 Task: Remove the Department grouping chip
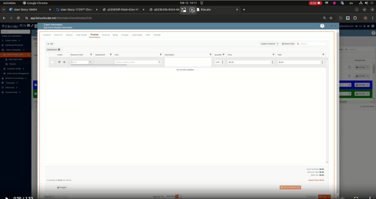coord(59,50)
